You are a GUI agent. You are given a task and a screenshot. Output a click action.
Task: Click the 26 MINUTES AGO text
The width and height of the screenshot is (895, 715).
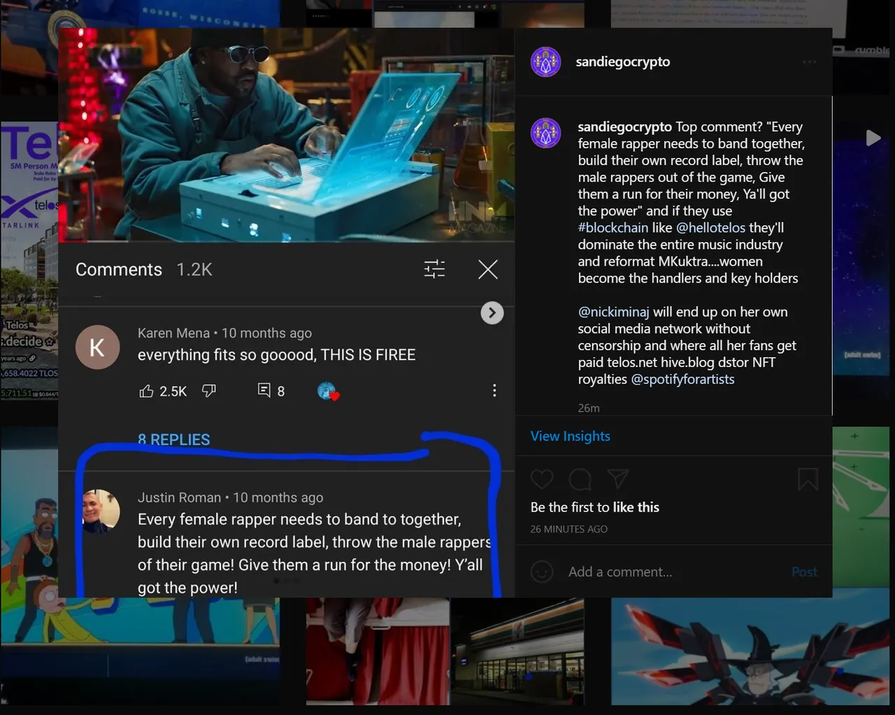coord(568,529)
